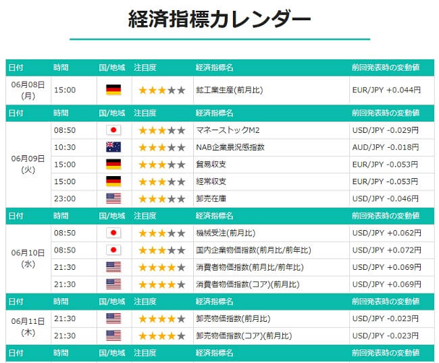Viewport: 439px width, 363px height.
Task: Click first 経済指標名 column header
Action: click(x=214, y=67)
